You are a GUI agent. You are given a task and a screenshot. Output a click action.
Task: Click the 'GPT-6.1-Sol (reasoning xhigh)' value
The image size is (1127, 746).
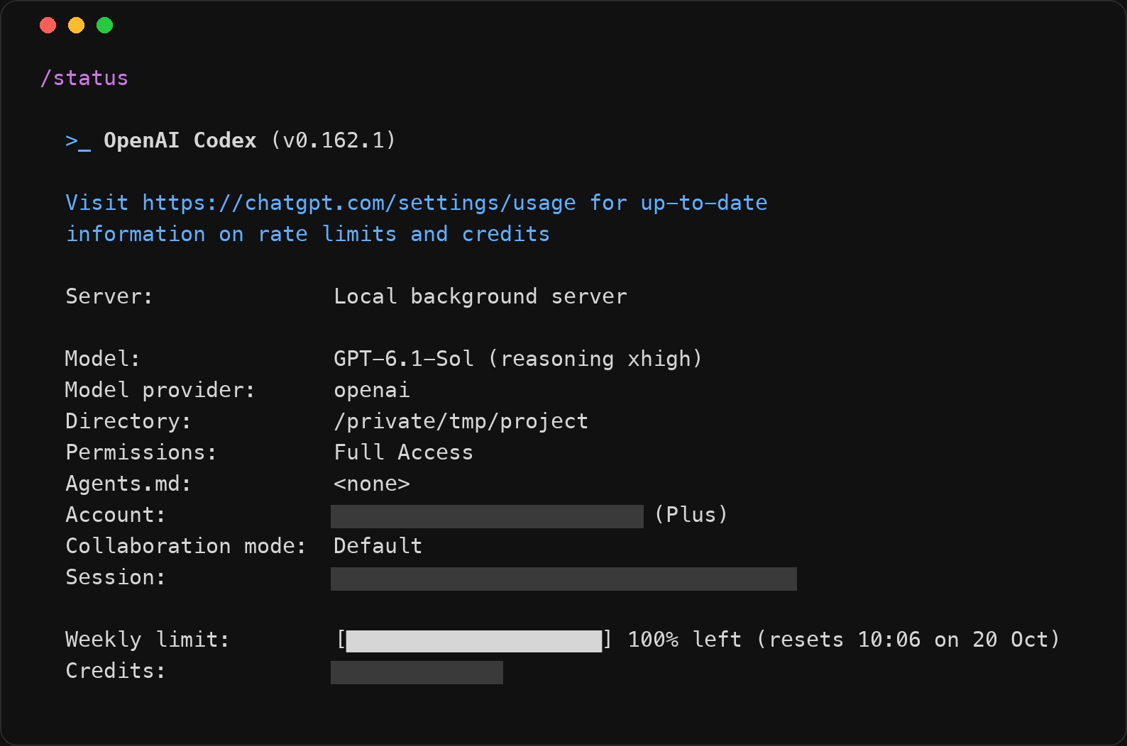(518, 359)
